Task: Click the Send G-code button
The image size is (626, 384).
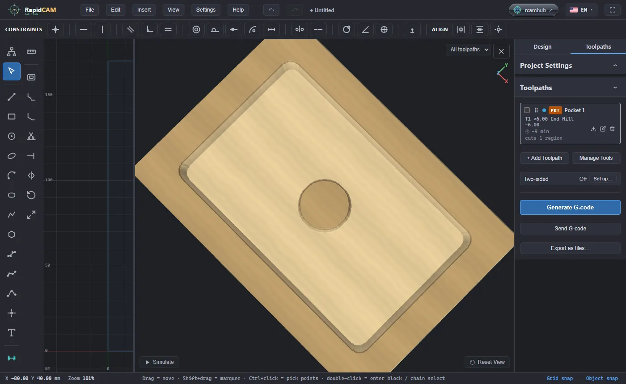Action: (570, 229)
